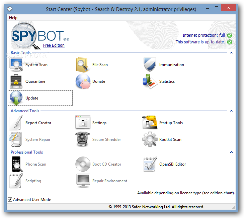Follow the Free Edition link
245x219 pixels.
click(x=54, y=45)
